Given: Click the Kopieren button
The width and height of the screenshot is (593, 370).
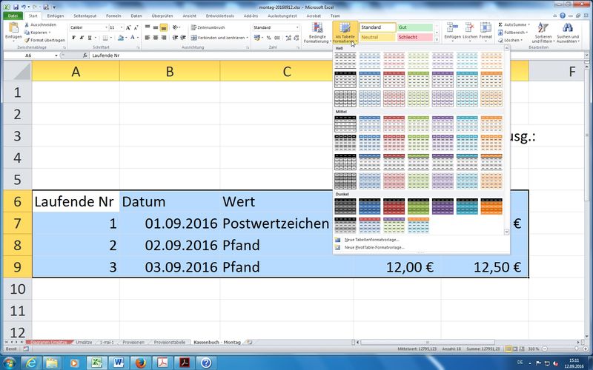Looking at the screenshot, I should [x=36, y=33].
